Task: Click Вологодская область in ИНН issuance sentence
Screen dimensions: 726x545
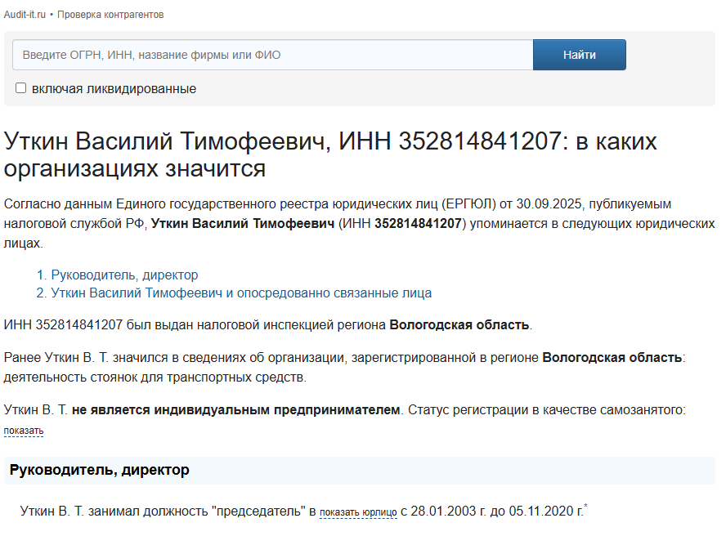Action: tap(459, 324)
